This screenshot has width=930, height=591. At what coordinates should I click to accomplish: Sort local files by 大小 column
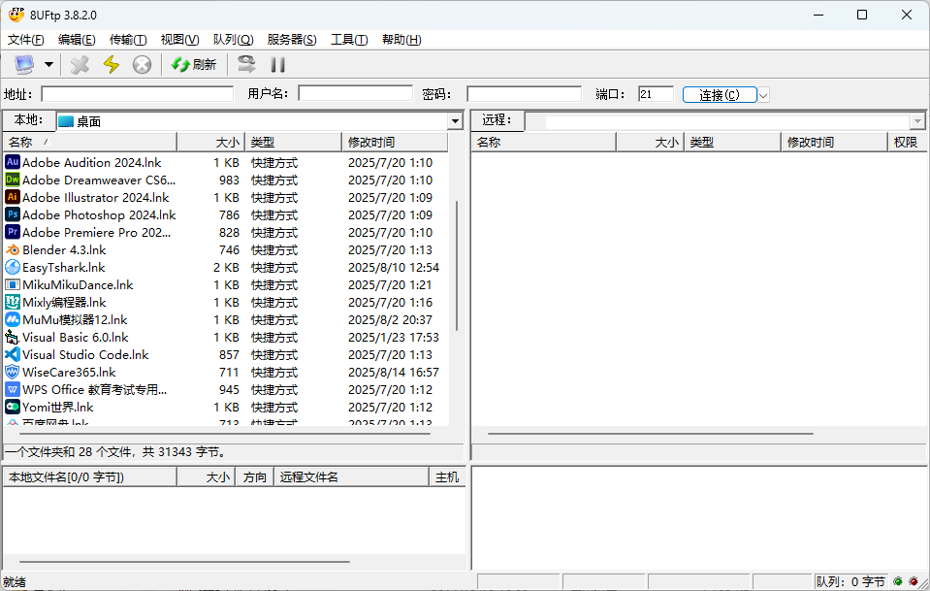point(211,143)
